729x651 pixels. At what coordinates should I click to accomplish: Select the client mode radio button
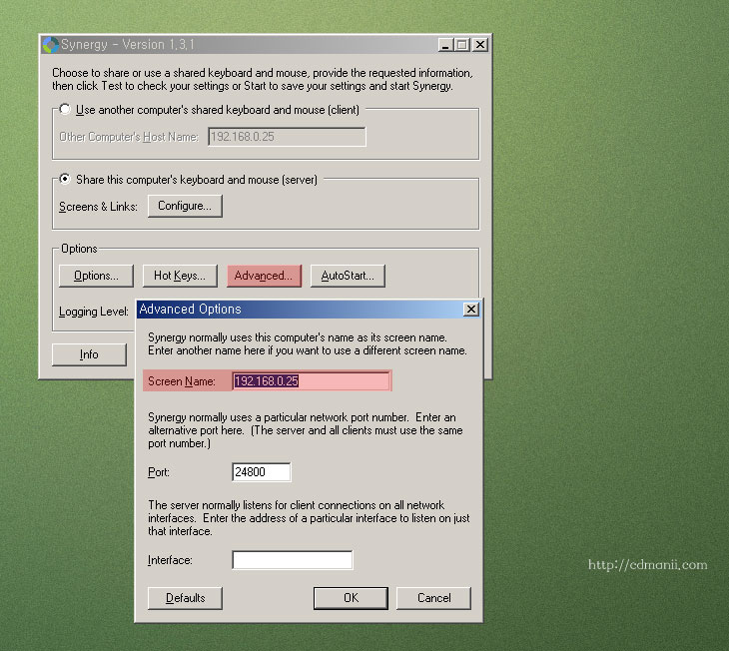(65, 109)
